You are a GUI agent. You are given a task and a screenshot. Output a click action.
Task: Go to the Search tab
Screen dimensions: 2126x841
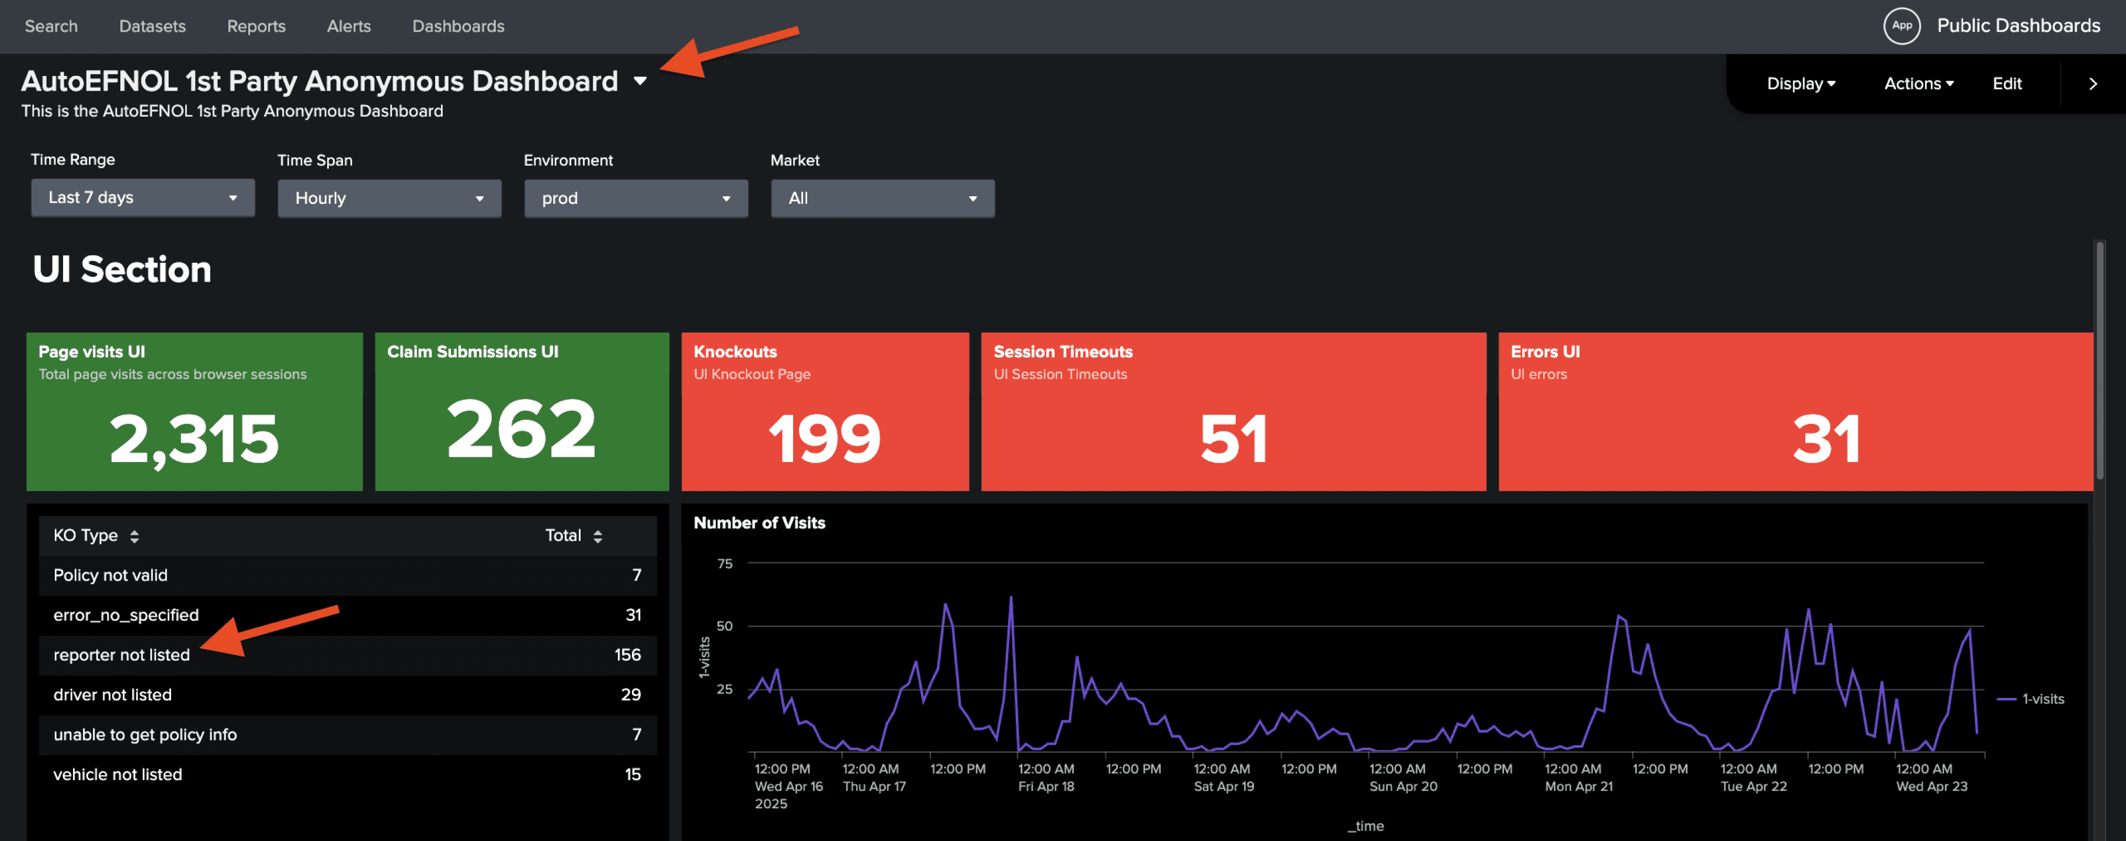(51, 26)
